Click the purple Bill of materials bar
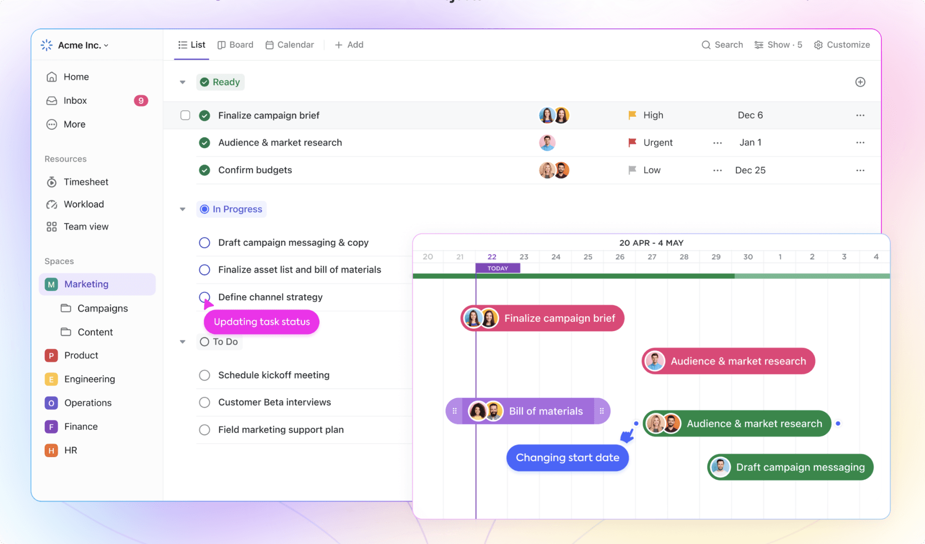Viewport: 925px width, 544px height. tap(546, 411)
